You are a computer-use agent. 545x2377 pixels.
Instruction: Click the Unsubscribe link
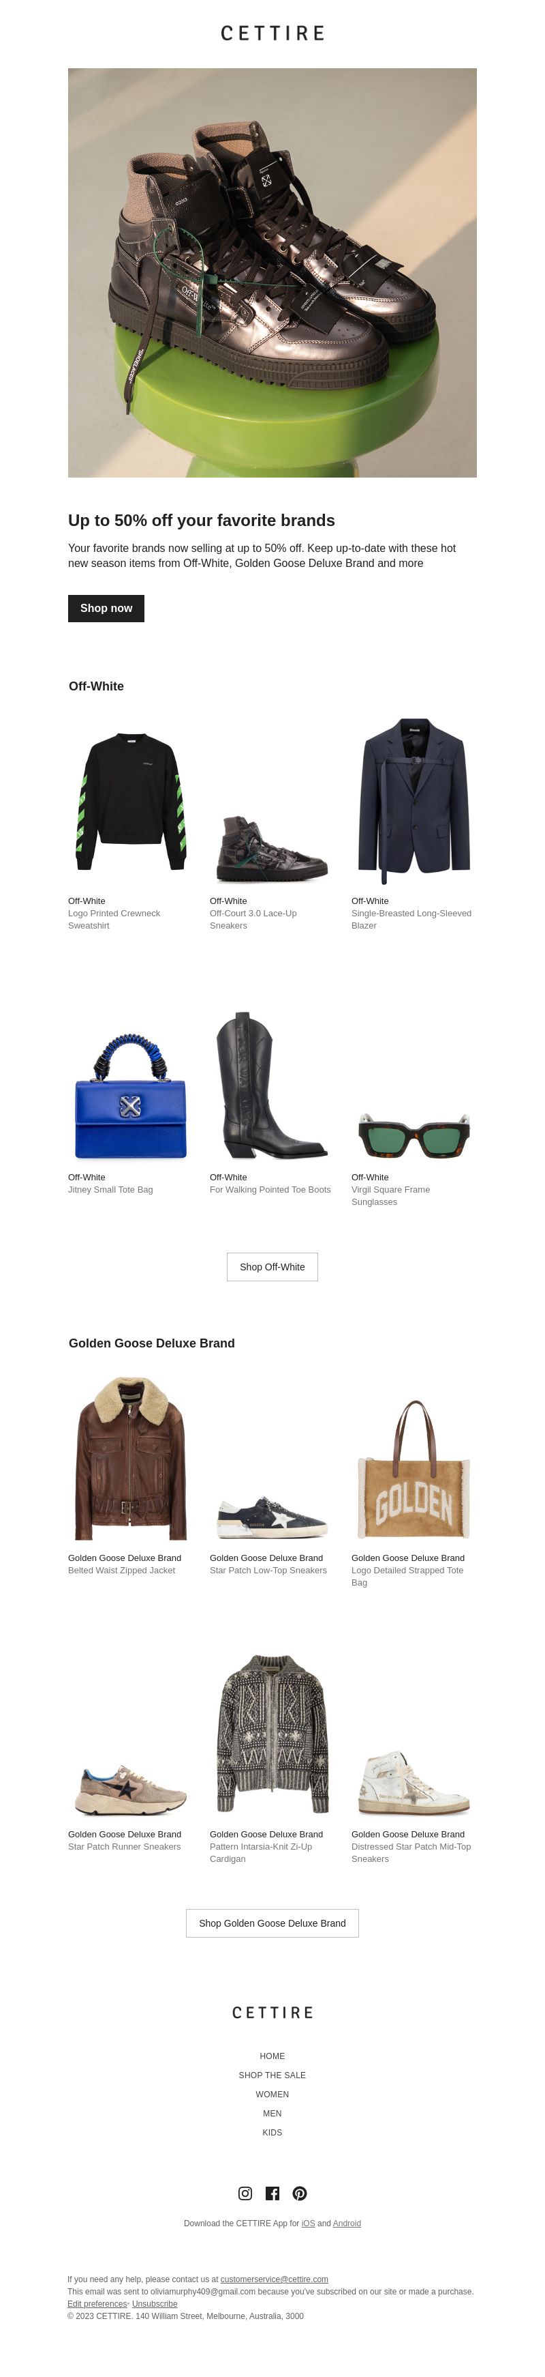(155, 2304)
